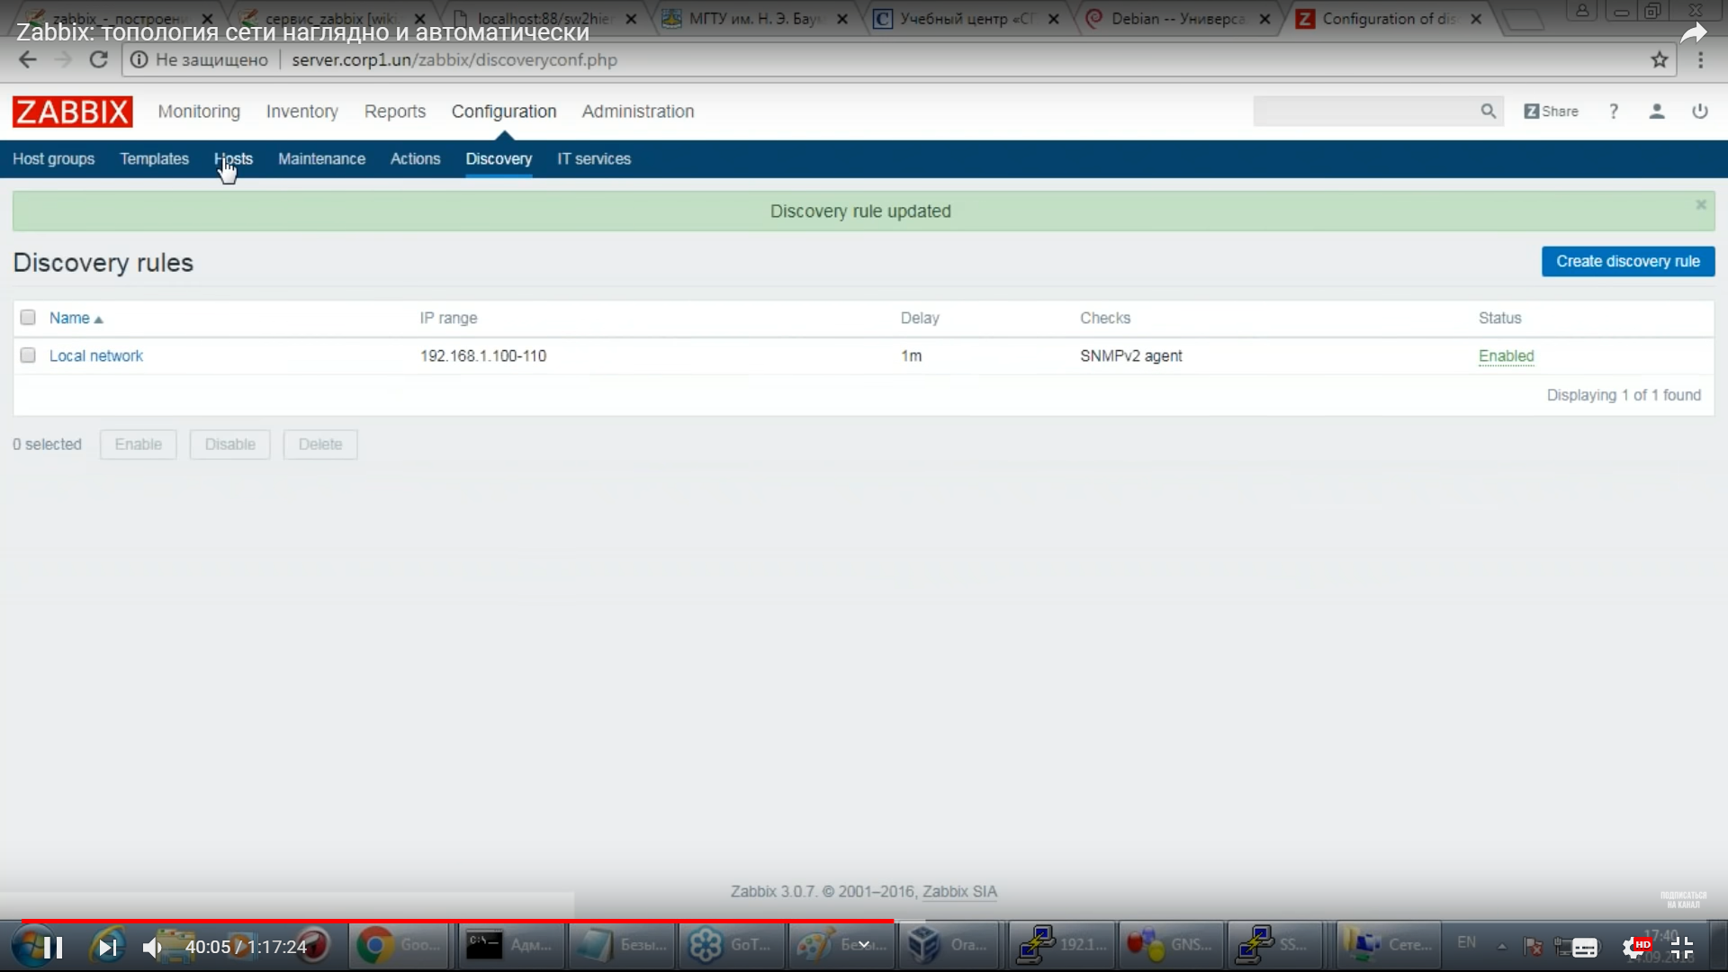Bookmark page with the star icon

[x=1660, y=59]
